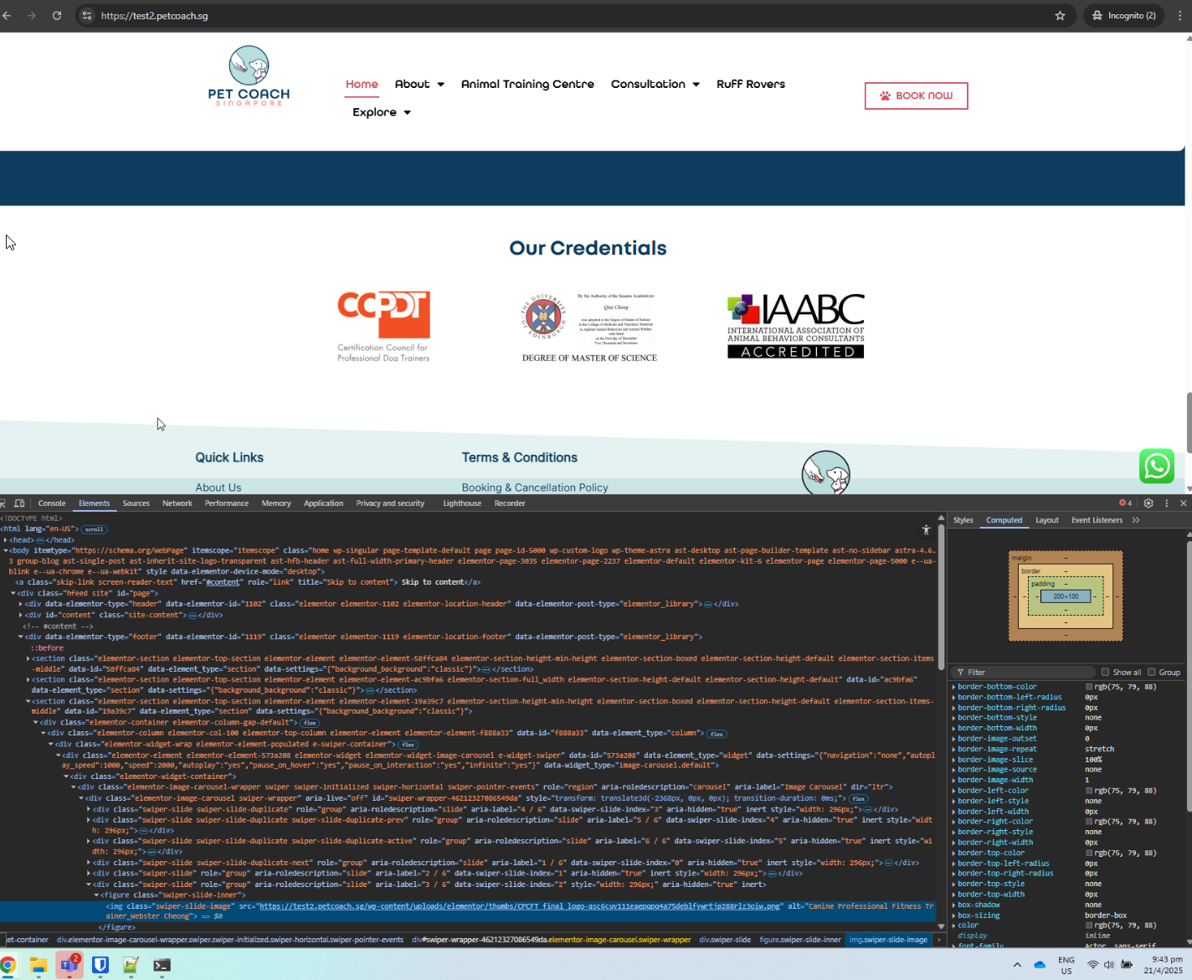Viewport: 1192px width, 980px height.
Task: Open DevTools three-dot customize menu
Action: click(x=1166, y=503)
